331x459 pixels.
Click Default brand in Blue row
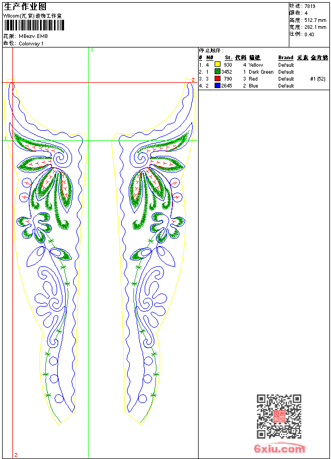pos(286,86)
